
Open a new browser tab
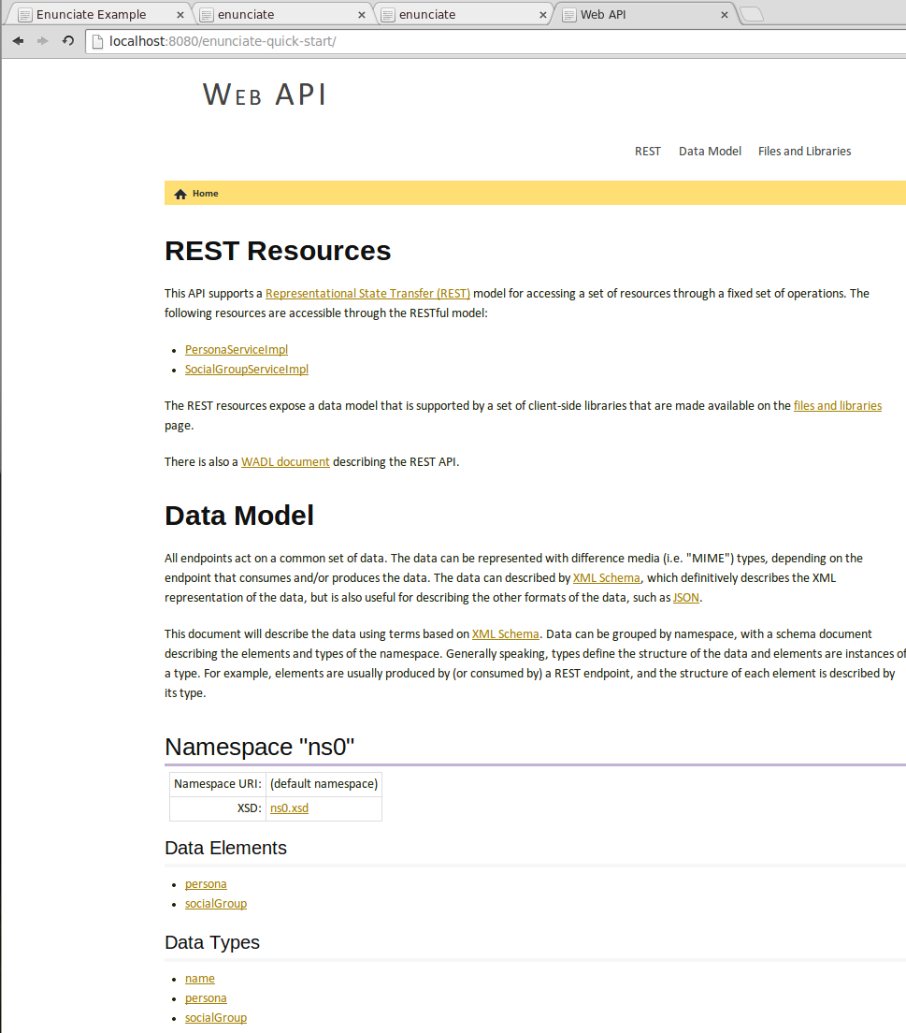pos(752,14)
